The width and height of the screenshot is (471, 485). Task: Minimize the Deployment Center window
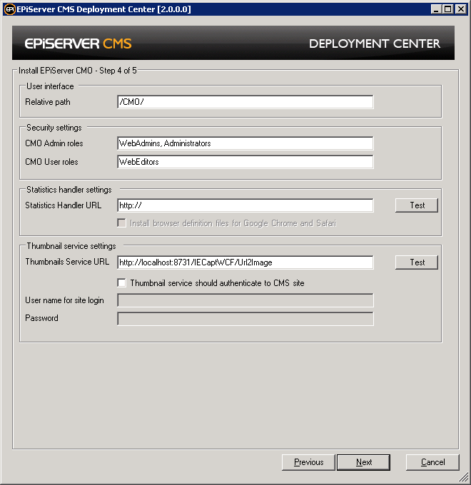coord(436,9)
